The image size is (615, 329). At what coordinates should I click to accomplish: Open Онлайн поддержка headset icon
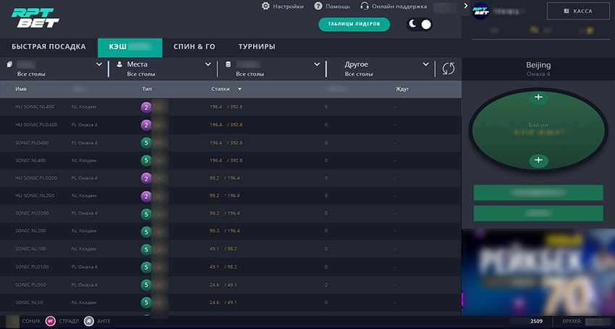pos(365,7)
